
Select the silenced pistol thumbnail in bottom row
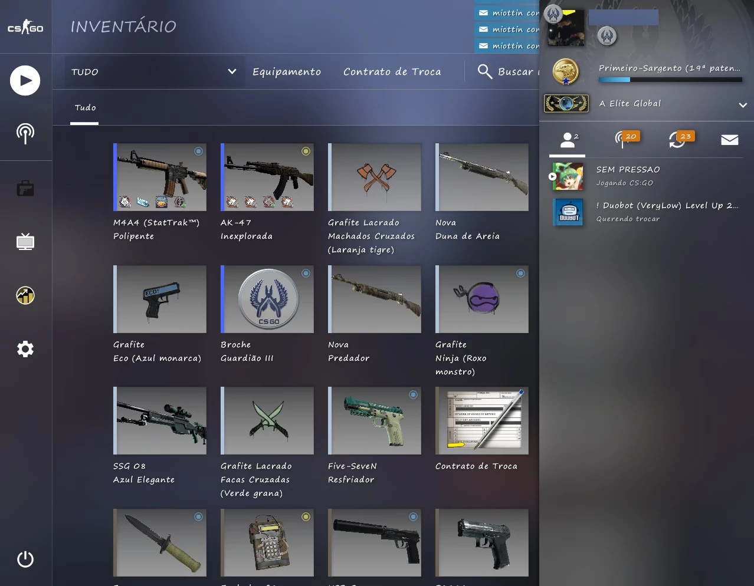(375, 542)
